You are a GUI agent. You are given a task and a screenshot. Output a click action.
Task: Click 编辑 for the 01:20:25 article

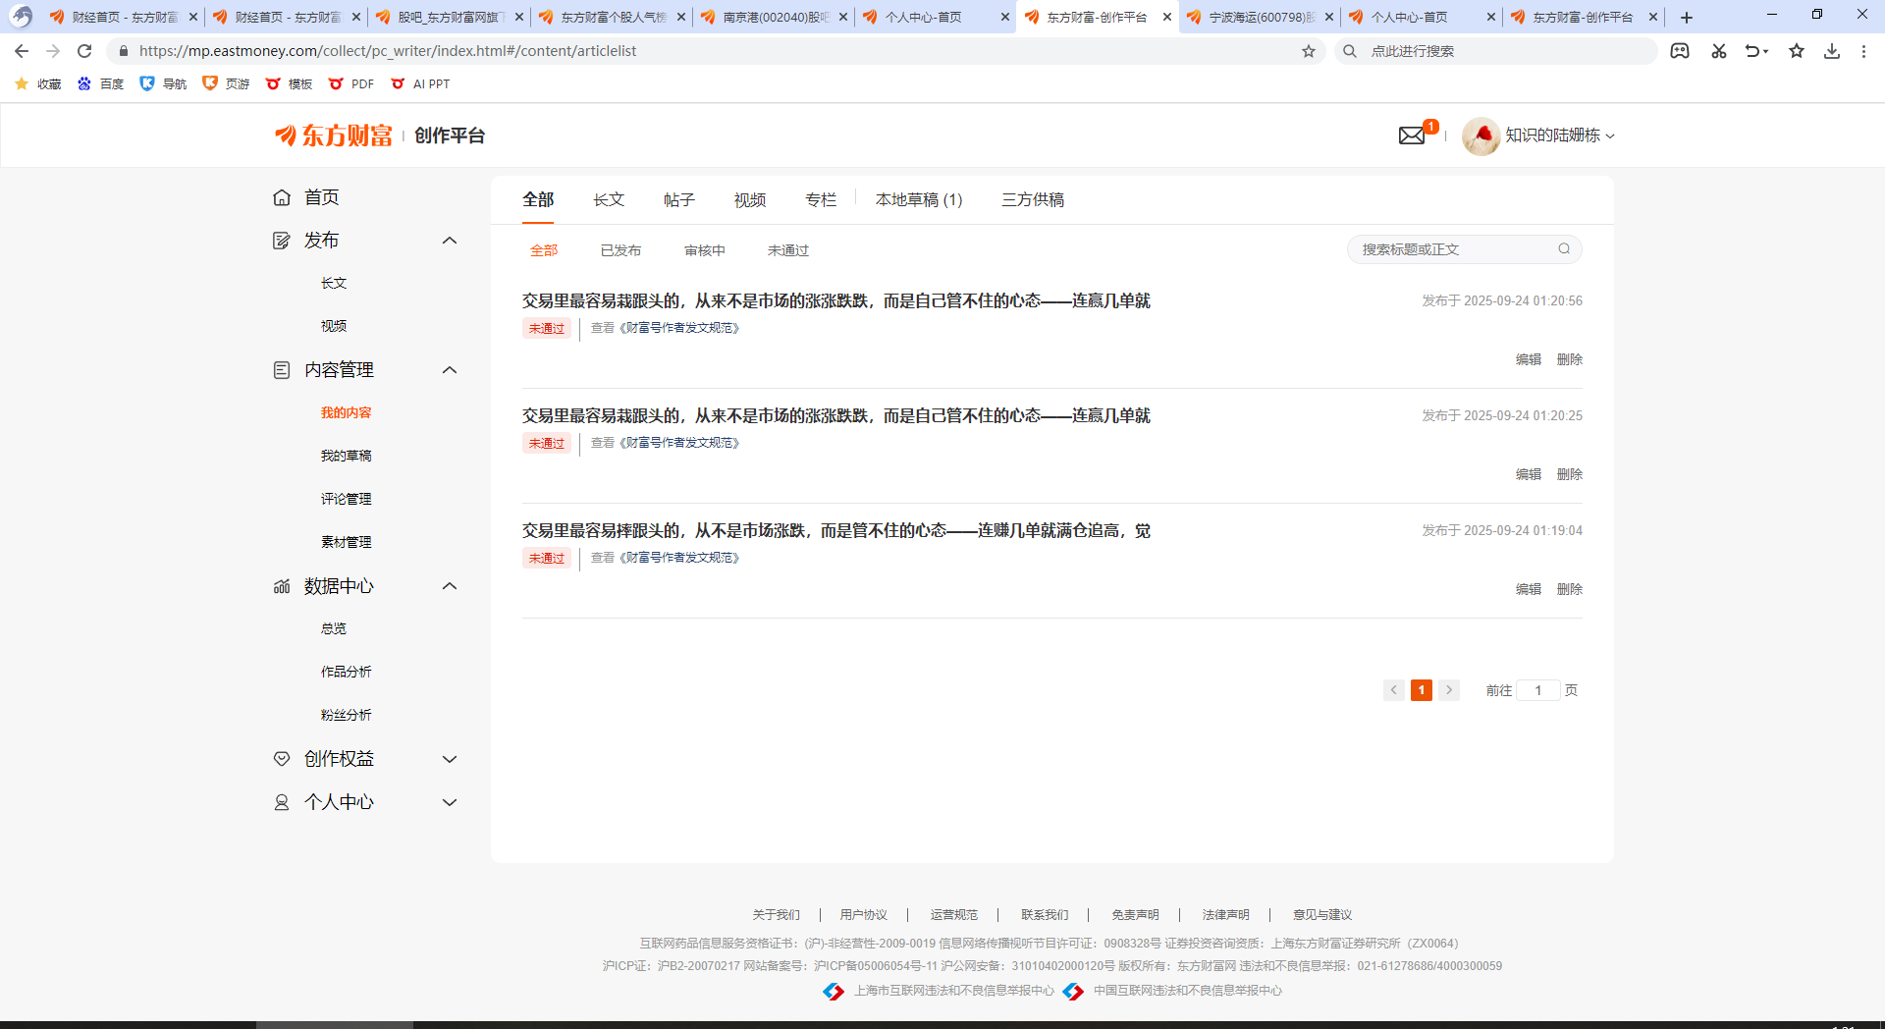pyautogui.click(x=1529, y=474)
